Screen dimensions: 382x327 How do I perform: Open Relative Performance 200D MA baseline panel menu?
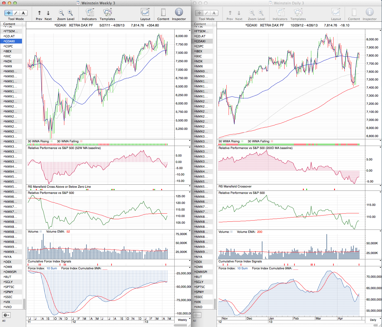pos(380,148)
